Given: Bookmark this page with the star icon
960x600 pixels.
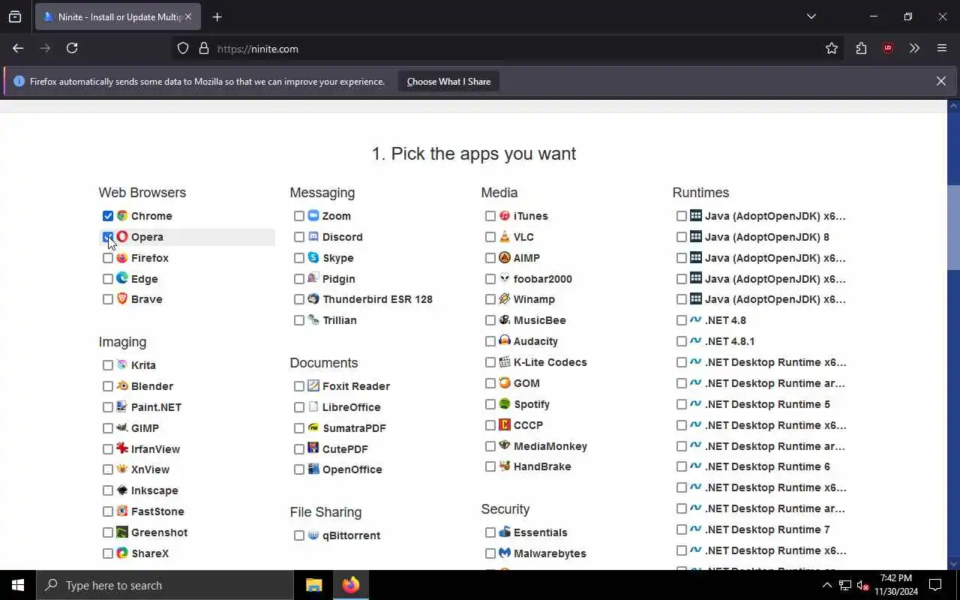Looking at the screenshot, I should [x=832, y=48].
